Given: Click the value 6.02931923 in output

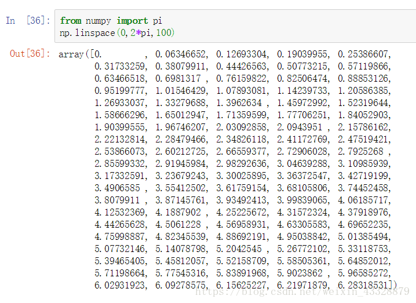Looking at the screenshot, I should click(119, 286).
